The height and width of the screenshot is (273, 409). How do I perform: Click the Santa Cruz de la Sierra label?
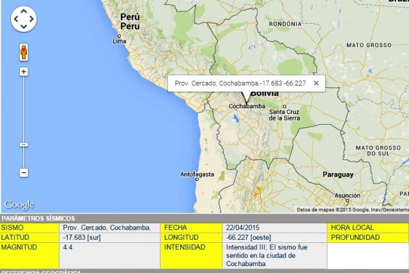point(284,115)
